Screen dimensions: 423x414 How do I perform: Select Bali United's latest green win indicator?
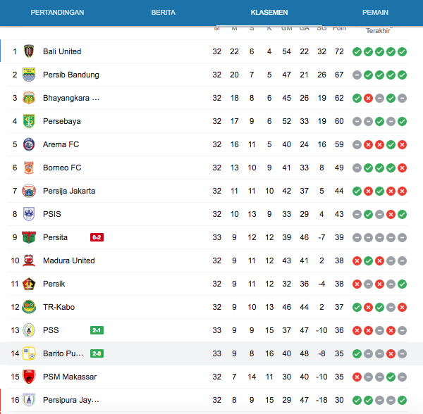[403, 51]
